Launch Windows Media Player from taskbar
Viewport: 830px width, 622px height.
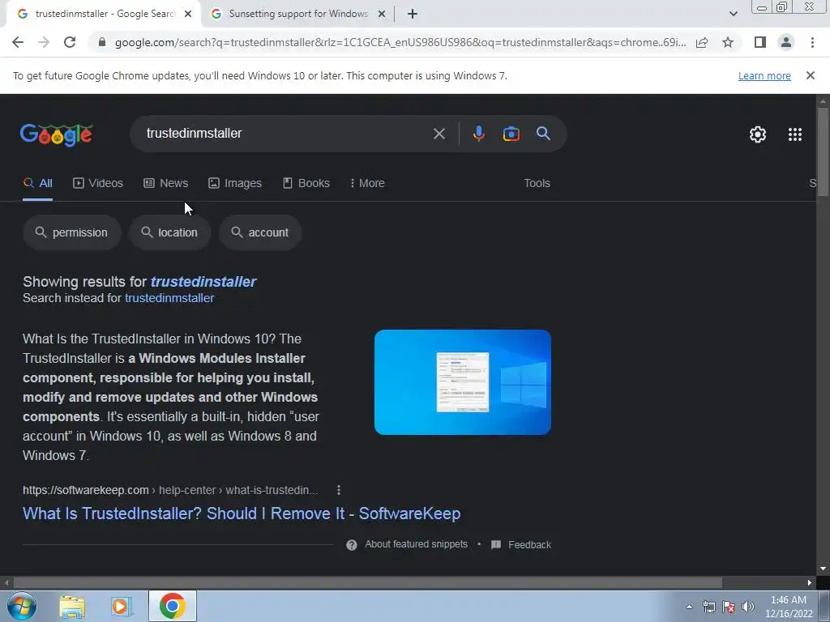pos(122,606)
